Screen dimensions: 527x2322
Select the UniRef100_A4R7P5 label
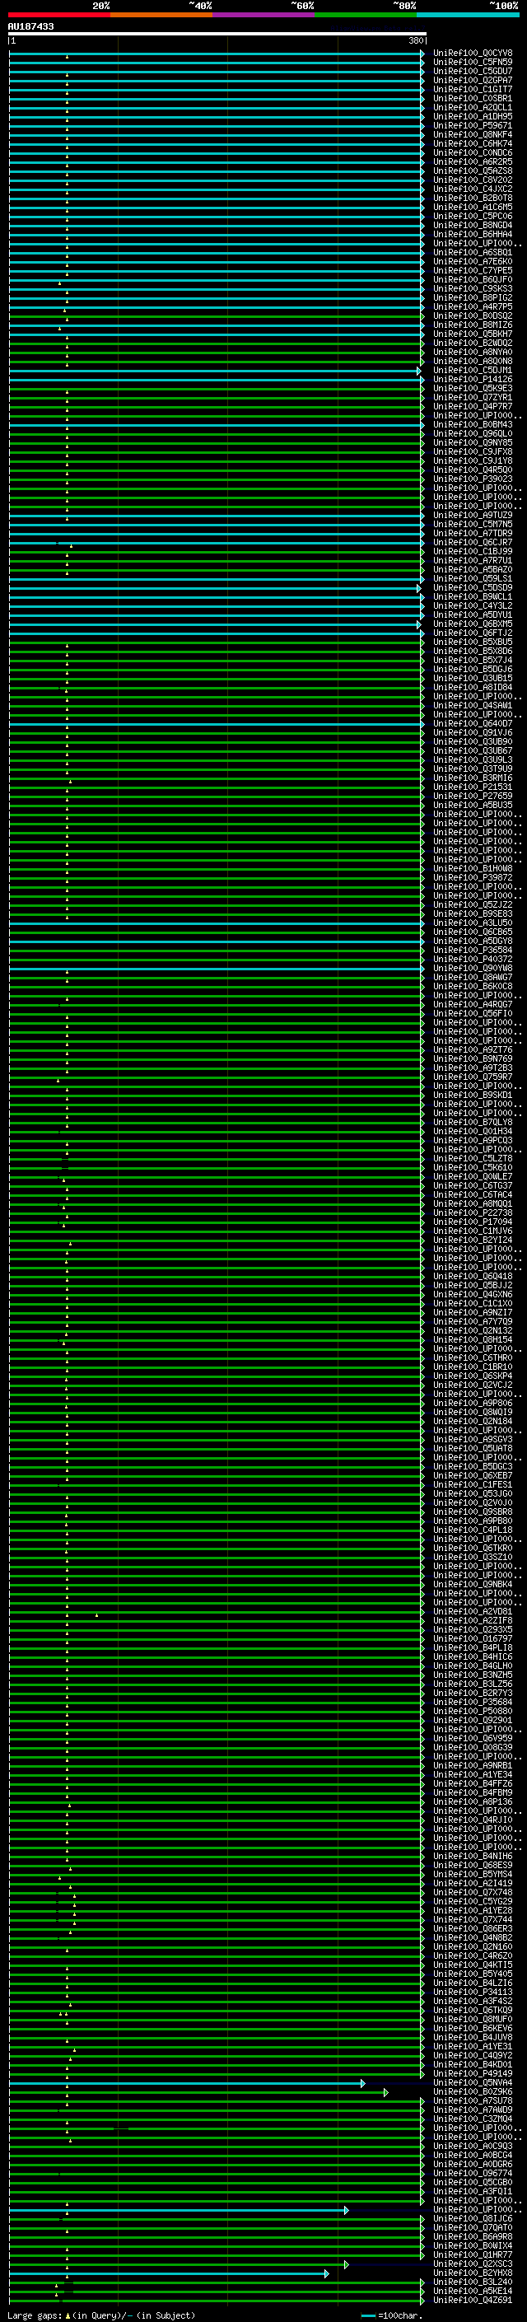click(x=473, y=306)
